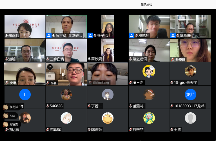Click the Einstein avatar of 柯善喆
This screenshot has height=141, width=216.
point(149,118)
